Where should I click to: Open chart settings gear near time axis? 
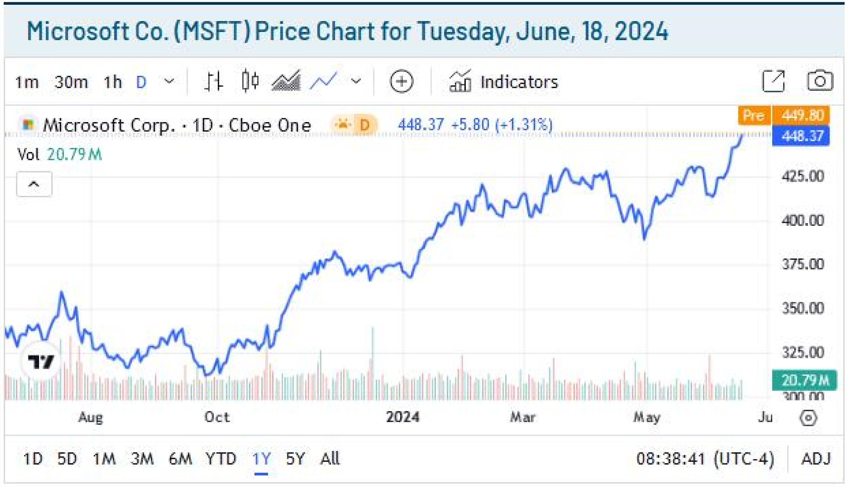tap(808, 418)
